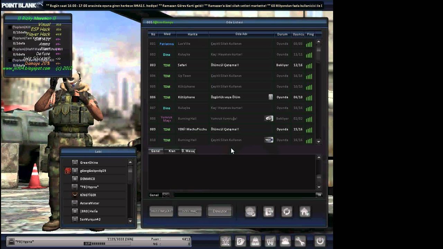Click chat window scroll-down arrow
Screen dimensions: 443x249
point(319,187)
